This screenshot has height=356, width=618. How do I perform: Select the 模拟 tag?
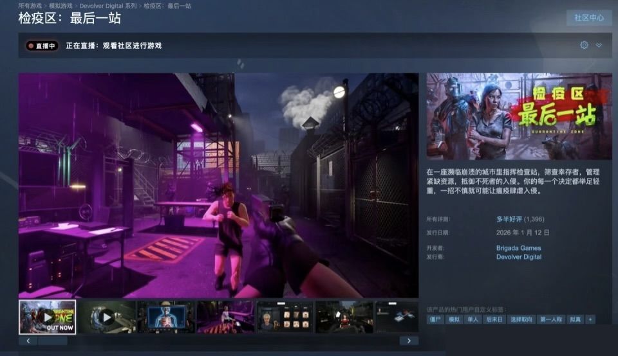pos(454,319)
